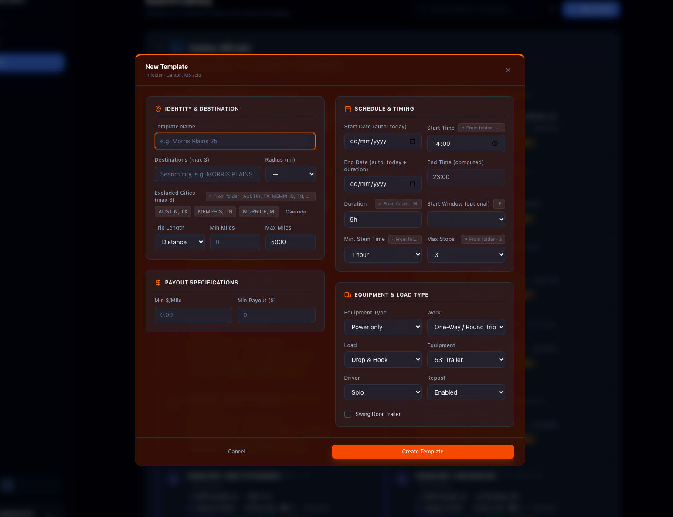The width and height of the screenshot is (673, 517).
Task: Open the Radius (mi) dropdown
Action: click(290, 174)
